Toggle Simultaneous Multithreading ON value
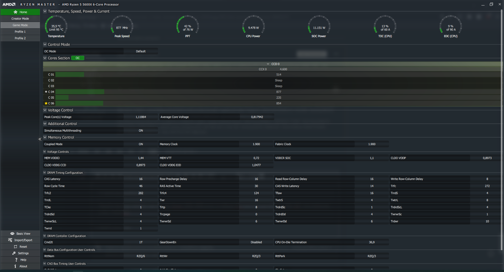This screenshot has height=272, width=504. click(141, 131)
